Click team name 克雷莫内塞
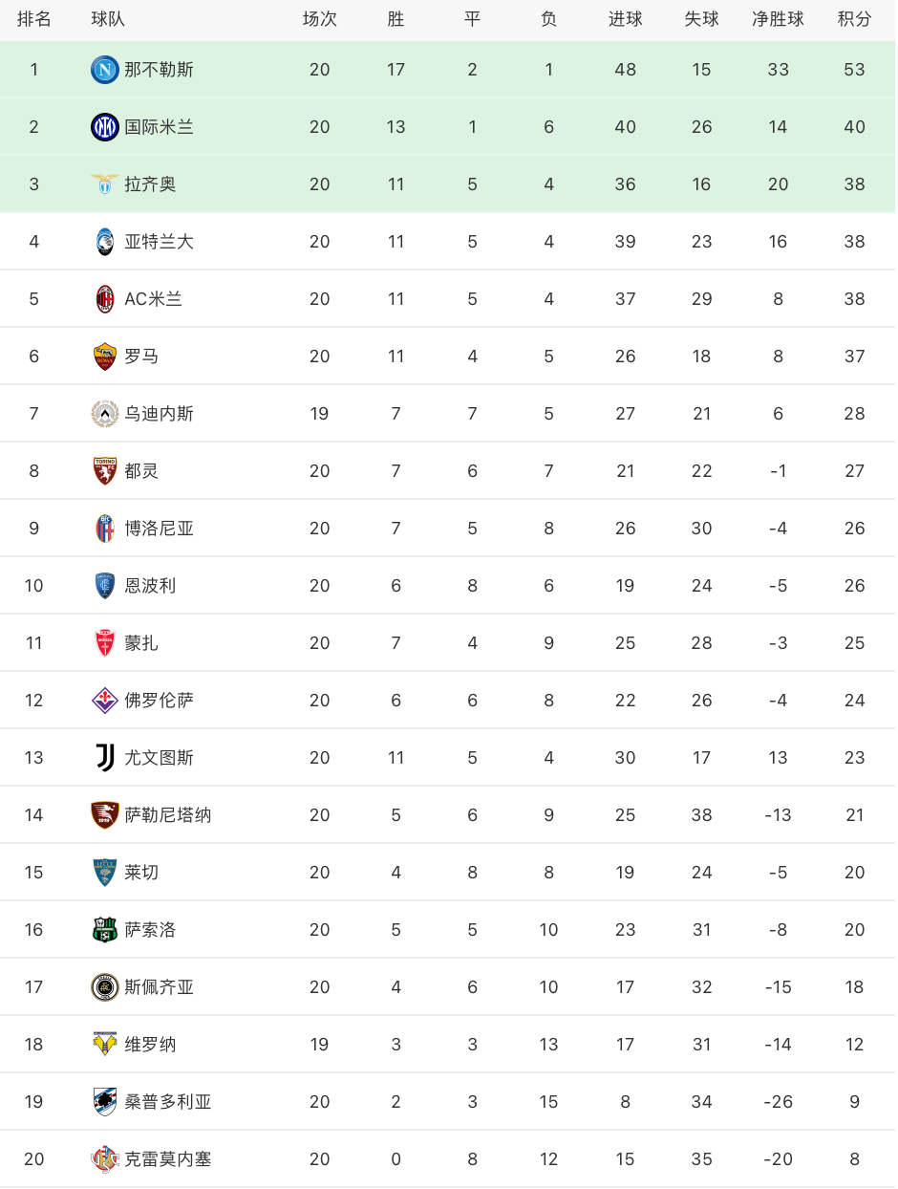Image resolution: width=898 pixels, height=1189 pixels. [168, 1159]
